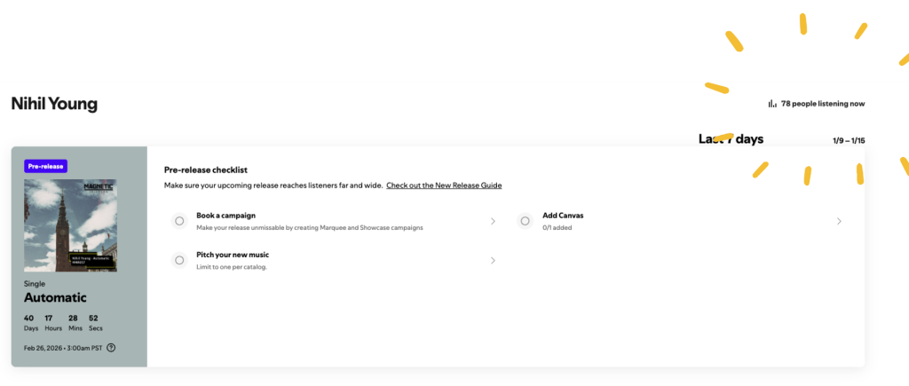
Task: Select the 1/9 – 1/15 date range
Action: (849, 140)
